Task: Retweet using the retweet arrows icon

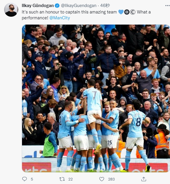Action: 62,179
